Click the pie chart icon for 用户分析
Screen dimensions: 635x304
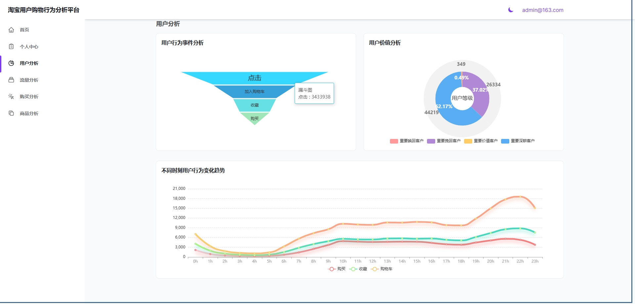[11, 63]
